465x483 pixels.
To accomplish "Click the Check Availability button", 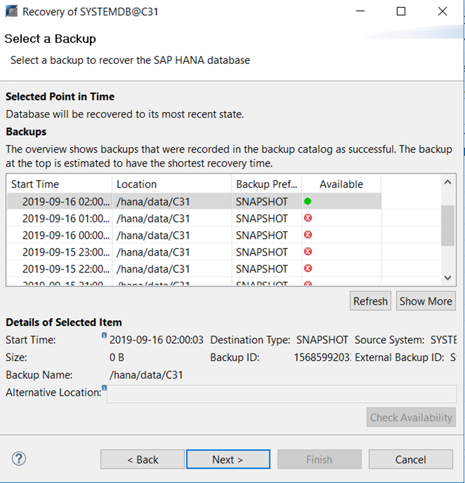I will pyautogui.click(x=411, y=417).
